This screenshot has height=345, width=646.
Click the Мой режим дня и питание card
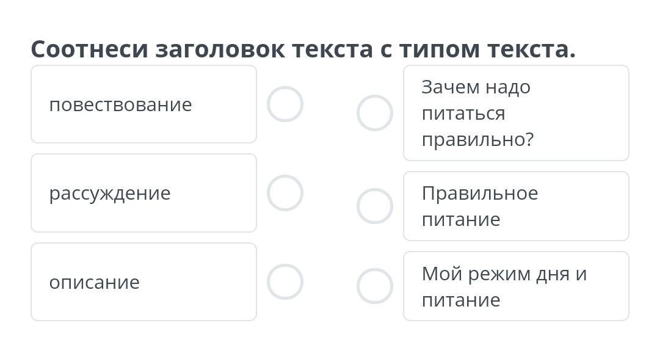(516, 286)
